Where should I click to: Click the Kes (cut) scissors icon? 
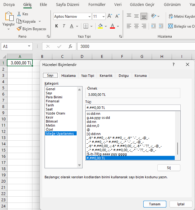pyautogui.click(x=19, y=14)
